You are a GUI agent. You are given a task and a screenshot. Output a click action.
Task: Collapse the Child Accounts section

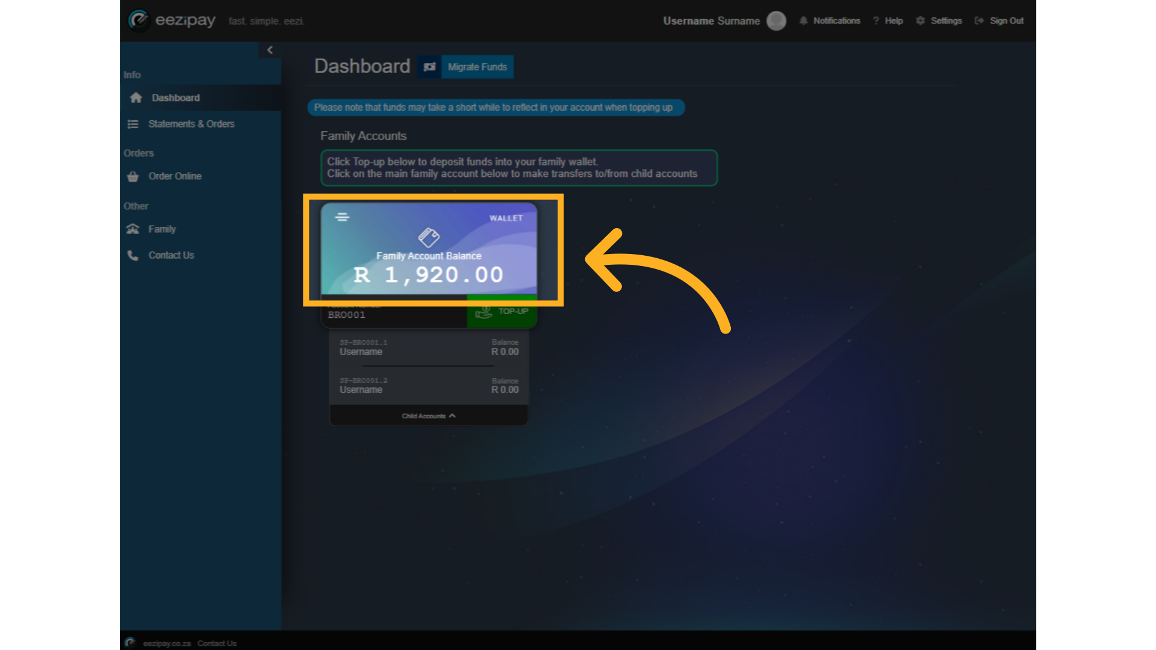[428, 415]
